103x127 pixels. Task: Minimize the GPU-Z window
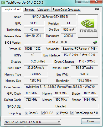(x=79, y=2)
